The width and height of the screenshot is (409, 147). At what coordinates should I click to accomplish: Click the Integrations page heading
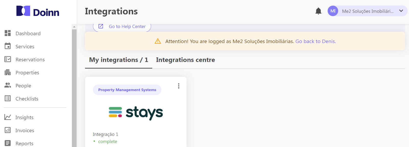tap(111, 11)
